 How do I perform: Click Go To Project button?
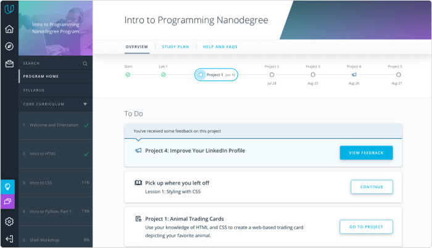366,227
